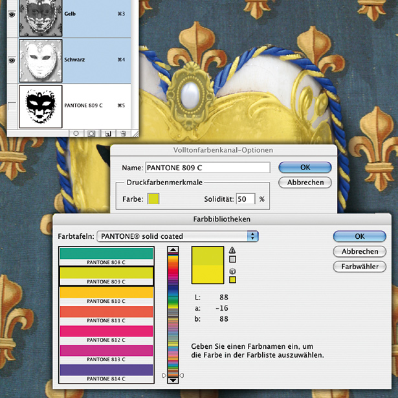Click the web-safe color cube icon

(x=232, y=271)
